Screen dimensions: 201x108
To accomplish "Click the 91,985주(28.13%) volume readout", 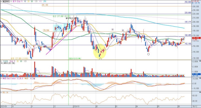I will coord(8,63).
